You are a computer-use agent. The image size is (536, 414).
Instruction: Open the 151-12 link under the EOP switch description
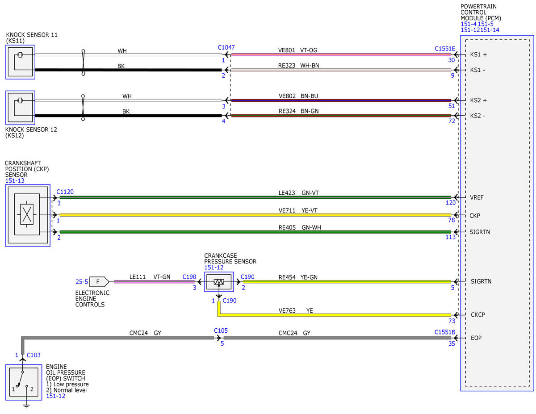(x=55, y=396)
